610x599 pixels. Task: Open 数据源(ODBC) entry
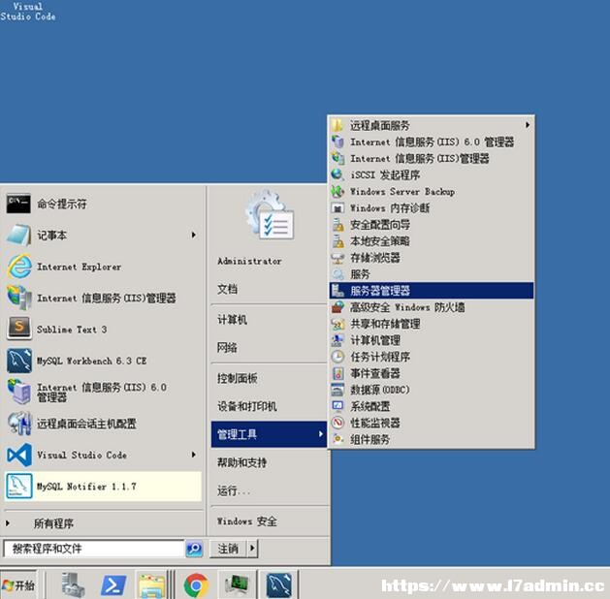(x=432, y=390)
